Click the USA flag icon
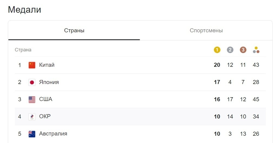277x143 pixels. click(x=32, y=99)
